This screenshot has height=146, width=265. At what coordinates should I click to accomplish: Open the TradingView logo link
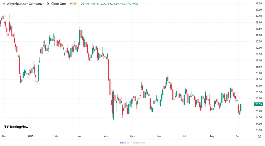16,127
